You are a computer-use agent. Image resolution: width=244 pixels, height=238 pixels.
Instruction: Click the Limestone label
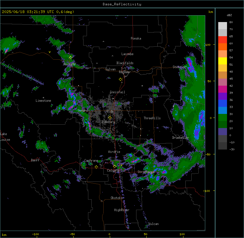(x=43, y=101)
